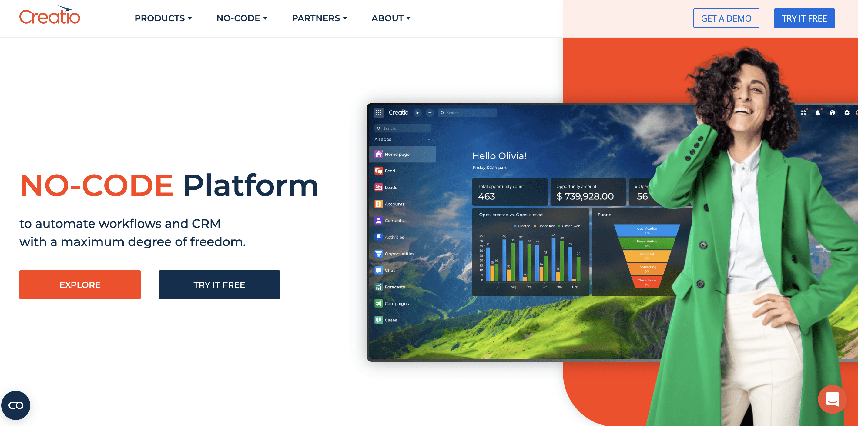Screen dimensions: 858x426
Task: Click the Presentation funnel segment
Action: 647,243
